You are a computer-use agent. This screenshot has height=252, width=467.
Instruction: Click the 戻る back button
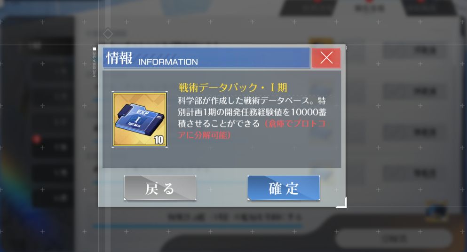pyautogui.click(x=160, y=188)
